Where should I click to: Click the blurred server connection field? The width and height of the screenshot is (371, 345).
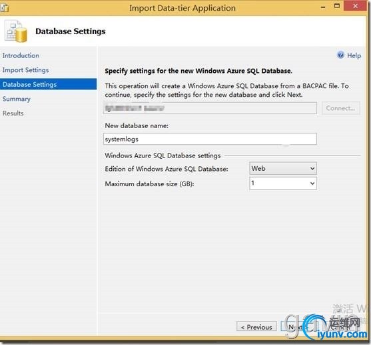(x=210, y=108)
